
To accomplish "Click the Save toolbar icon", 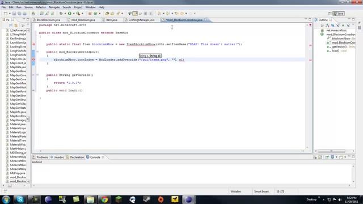I will click(x=14, y=14).
